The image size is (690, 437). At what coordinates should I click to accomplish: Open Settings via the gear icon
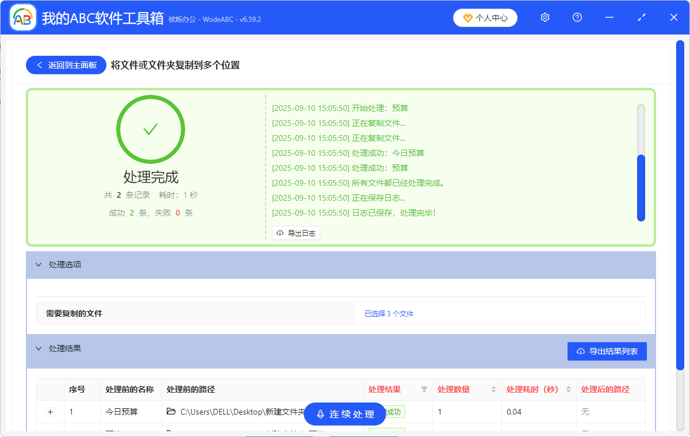pyautogui.click(x=545, y=17)
